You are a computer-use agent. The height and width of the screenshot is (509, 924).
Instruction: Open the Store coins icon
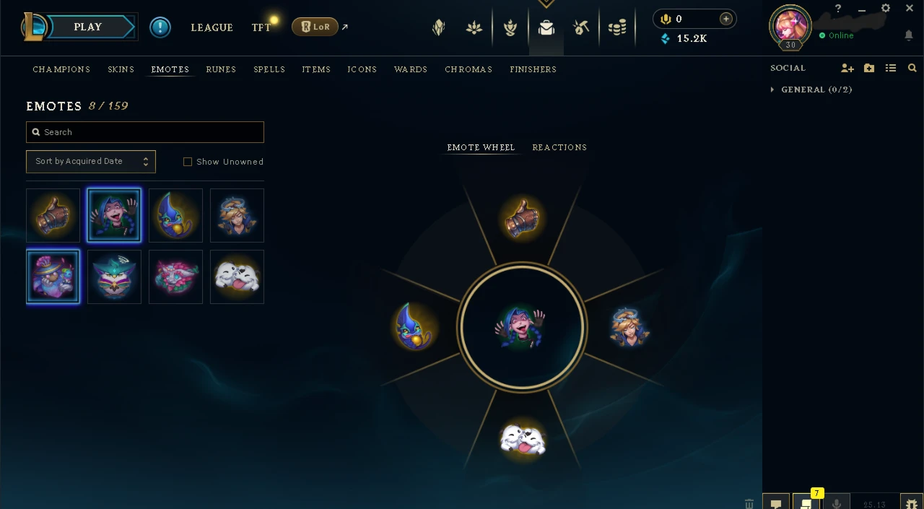coord(616,27)
